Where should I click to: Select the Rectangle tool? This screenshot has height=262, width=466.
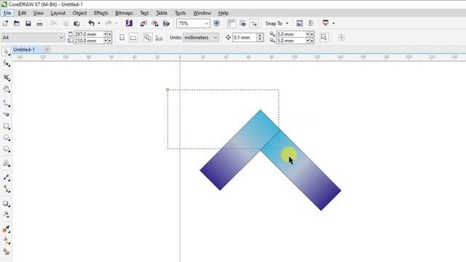[x=7, y=127]
